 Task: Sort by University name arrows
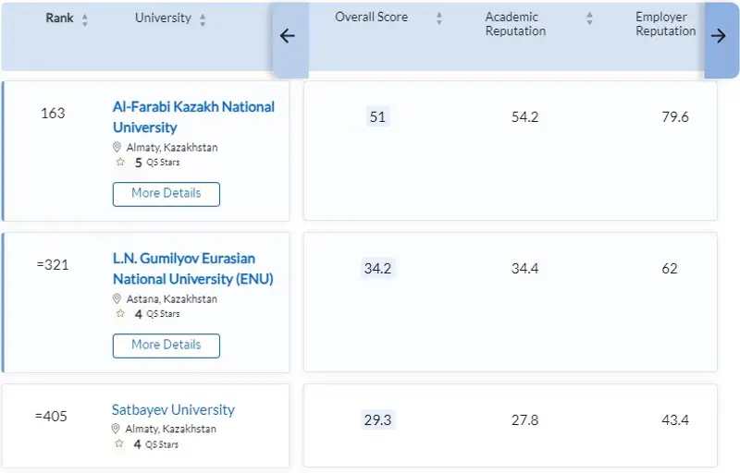203,19
